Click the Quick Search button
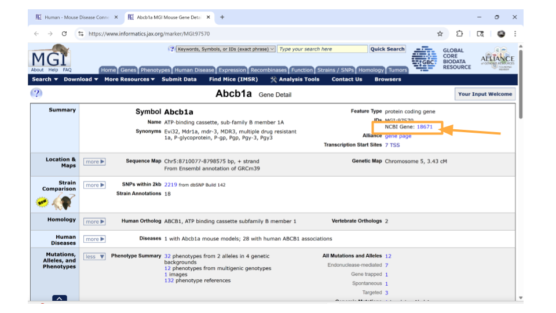556x313 pixels. tap(387, 49)
